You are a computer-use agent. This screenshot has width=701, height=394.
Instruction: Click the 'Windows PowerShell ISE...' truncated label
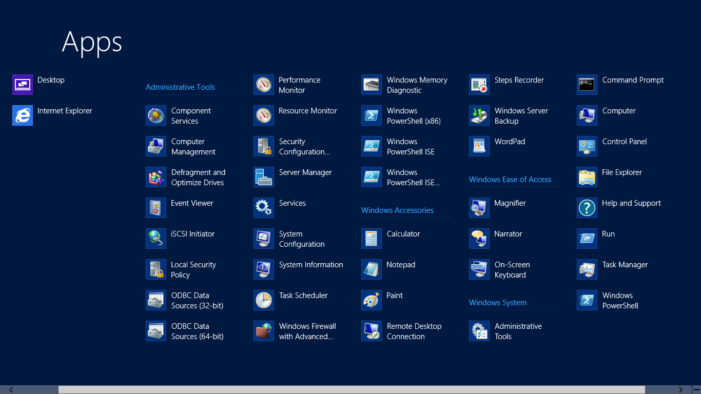pos(414,178)
